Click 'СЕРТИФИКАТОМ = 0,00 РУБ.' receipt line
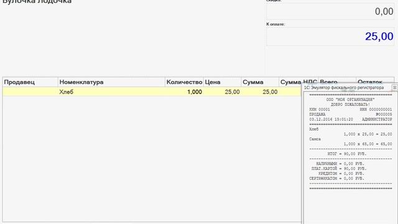Viewport: 398px width, 224px height. click(337, 179)
